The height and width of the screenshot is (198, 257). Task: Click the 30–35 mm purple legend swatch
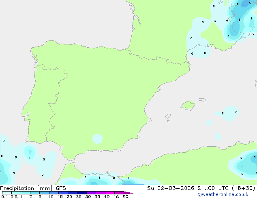tap(91, 193)
